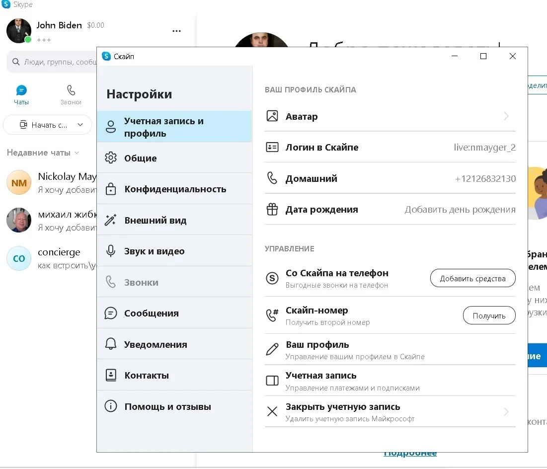Screen dimensions: 547x469
Task: Click the X icon by Закрыть учетную запись
Action: pyautogui.click(x=272, y=411)
